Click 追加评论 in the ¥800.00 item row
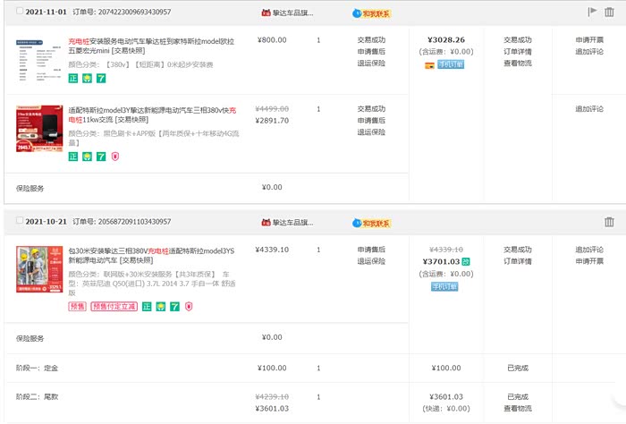 coord(589,52)
